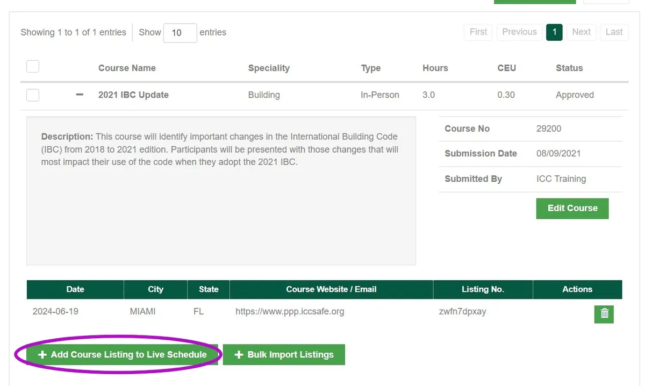Jump to the First page
This screenshot has width=645, height=386.
478,32
